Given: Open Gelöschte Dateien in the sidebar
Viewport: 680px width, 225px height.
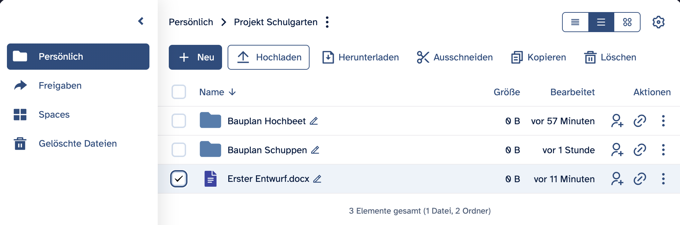Looking at the screenshot, I should [77, 144].
